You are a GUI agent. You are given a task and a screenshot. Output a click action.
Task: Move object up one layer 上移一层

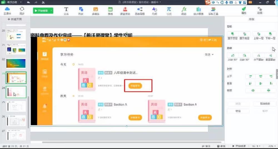coord(259,36)
